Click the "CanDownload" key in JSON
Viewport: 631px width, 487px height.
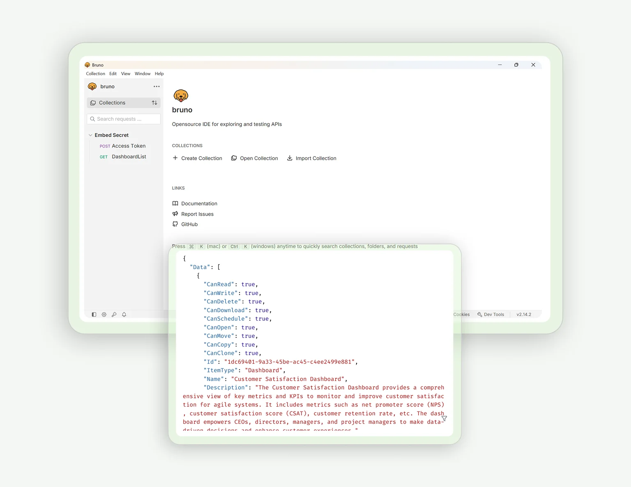click(x=226, y=310)
